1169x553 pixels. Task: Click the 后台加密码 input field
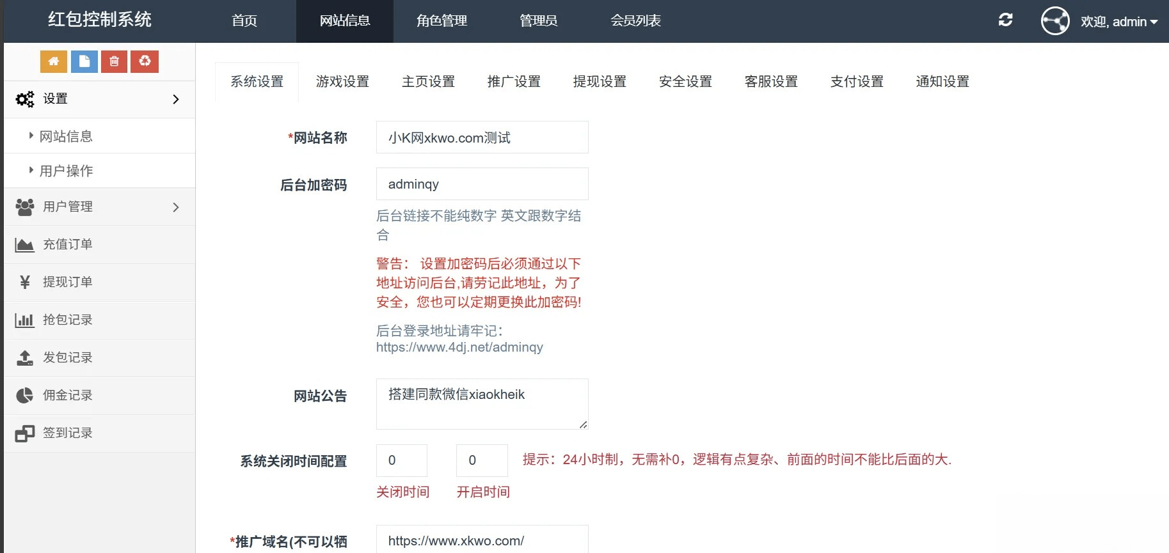tap(482, 184)
